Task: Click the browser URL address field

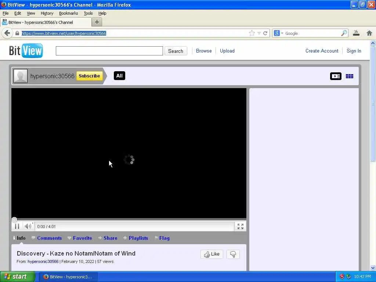Action: [x=134, y=33]
